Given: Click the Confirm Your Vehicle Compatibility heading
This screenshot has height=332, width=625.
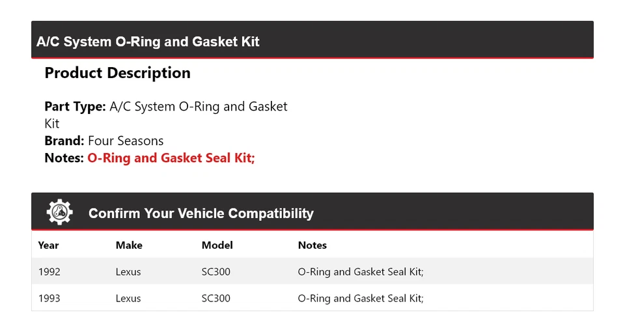Looking at the screenshot, I should pos(201,214).
